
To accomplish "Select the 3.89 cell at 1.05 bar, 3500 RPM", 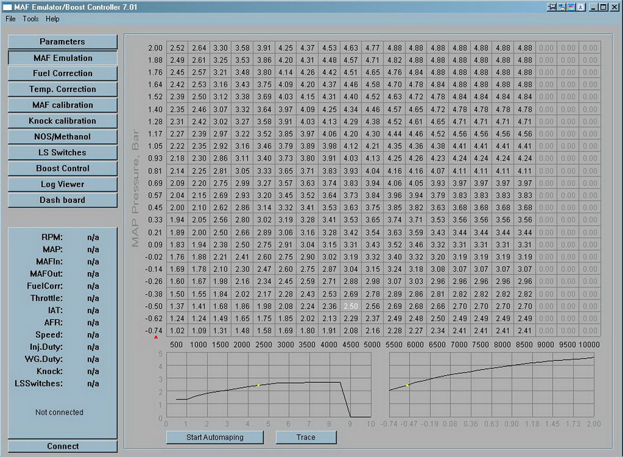I will pyautogui.click(x=307, y=146).
